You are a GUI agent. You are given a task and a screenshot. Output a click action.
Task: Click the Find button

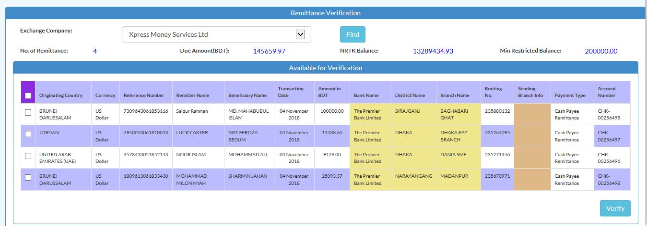(353, 34)
